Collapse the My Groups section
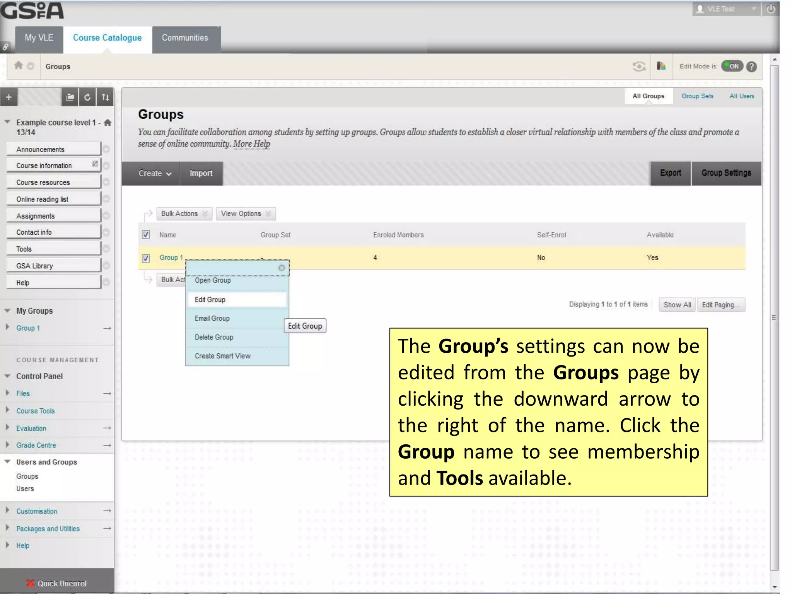The image size is (792, 594). tap(7, 311)
